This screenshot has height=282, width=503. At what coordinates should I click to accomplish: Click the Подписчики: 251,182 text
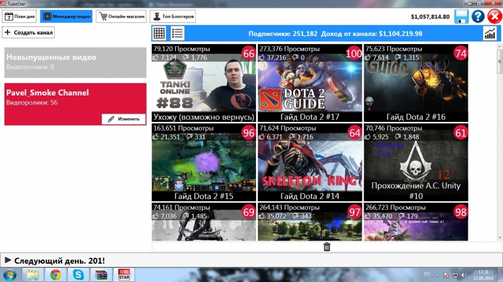coord(283,34)
